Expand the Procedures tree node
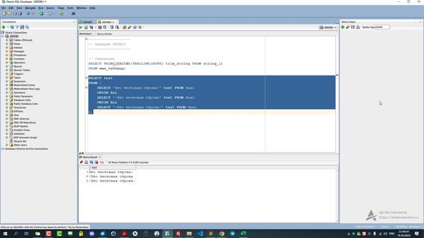This screenshot has height=238, width=424. pos(7,55)
